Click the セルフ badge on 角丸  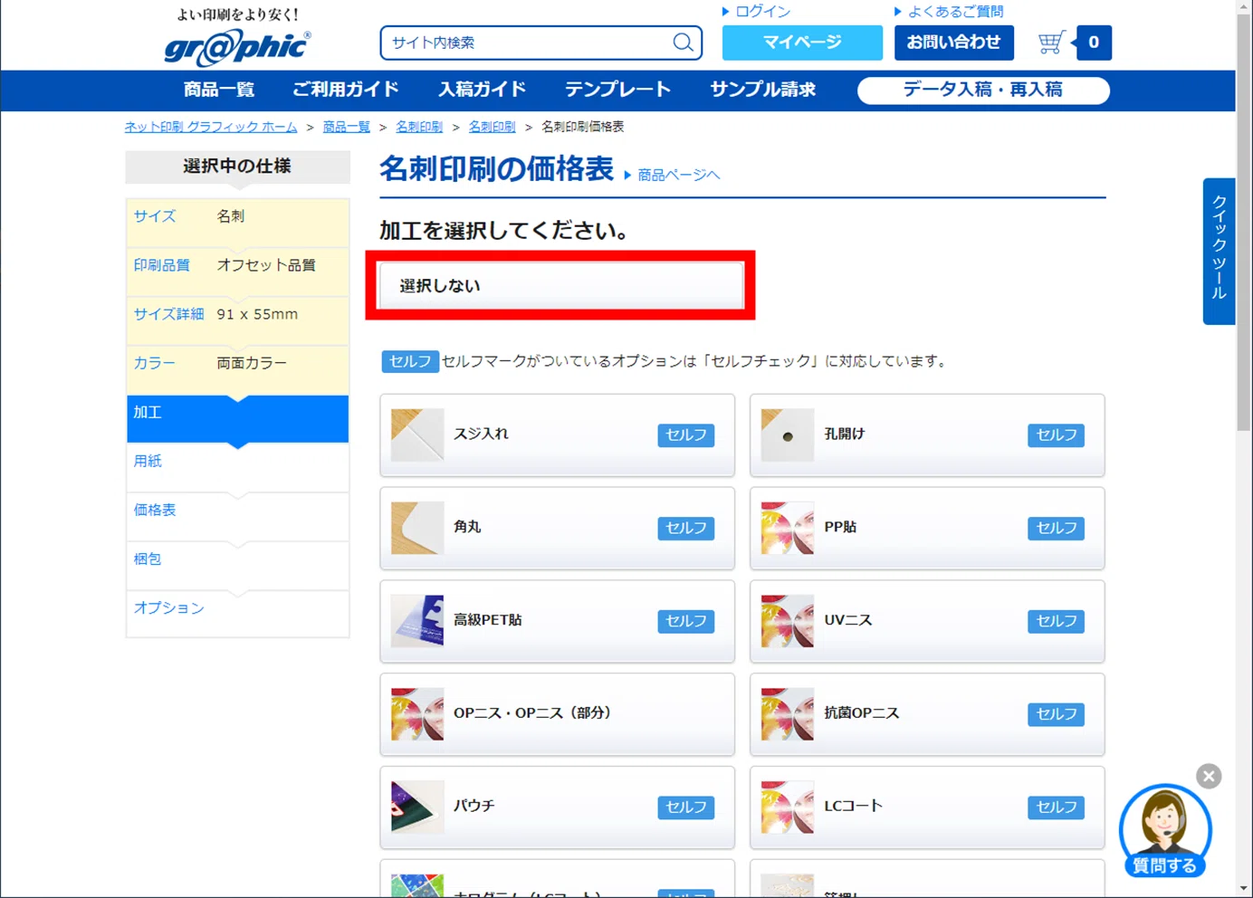click(x=685, y=529)
